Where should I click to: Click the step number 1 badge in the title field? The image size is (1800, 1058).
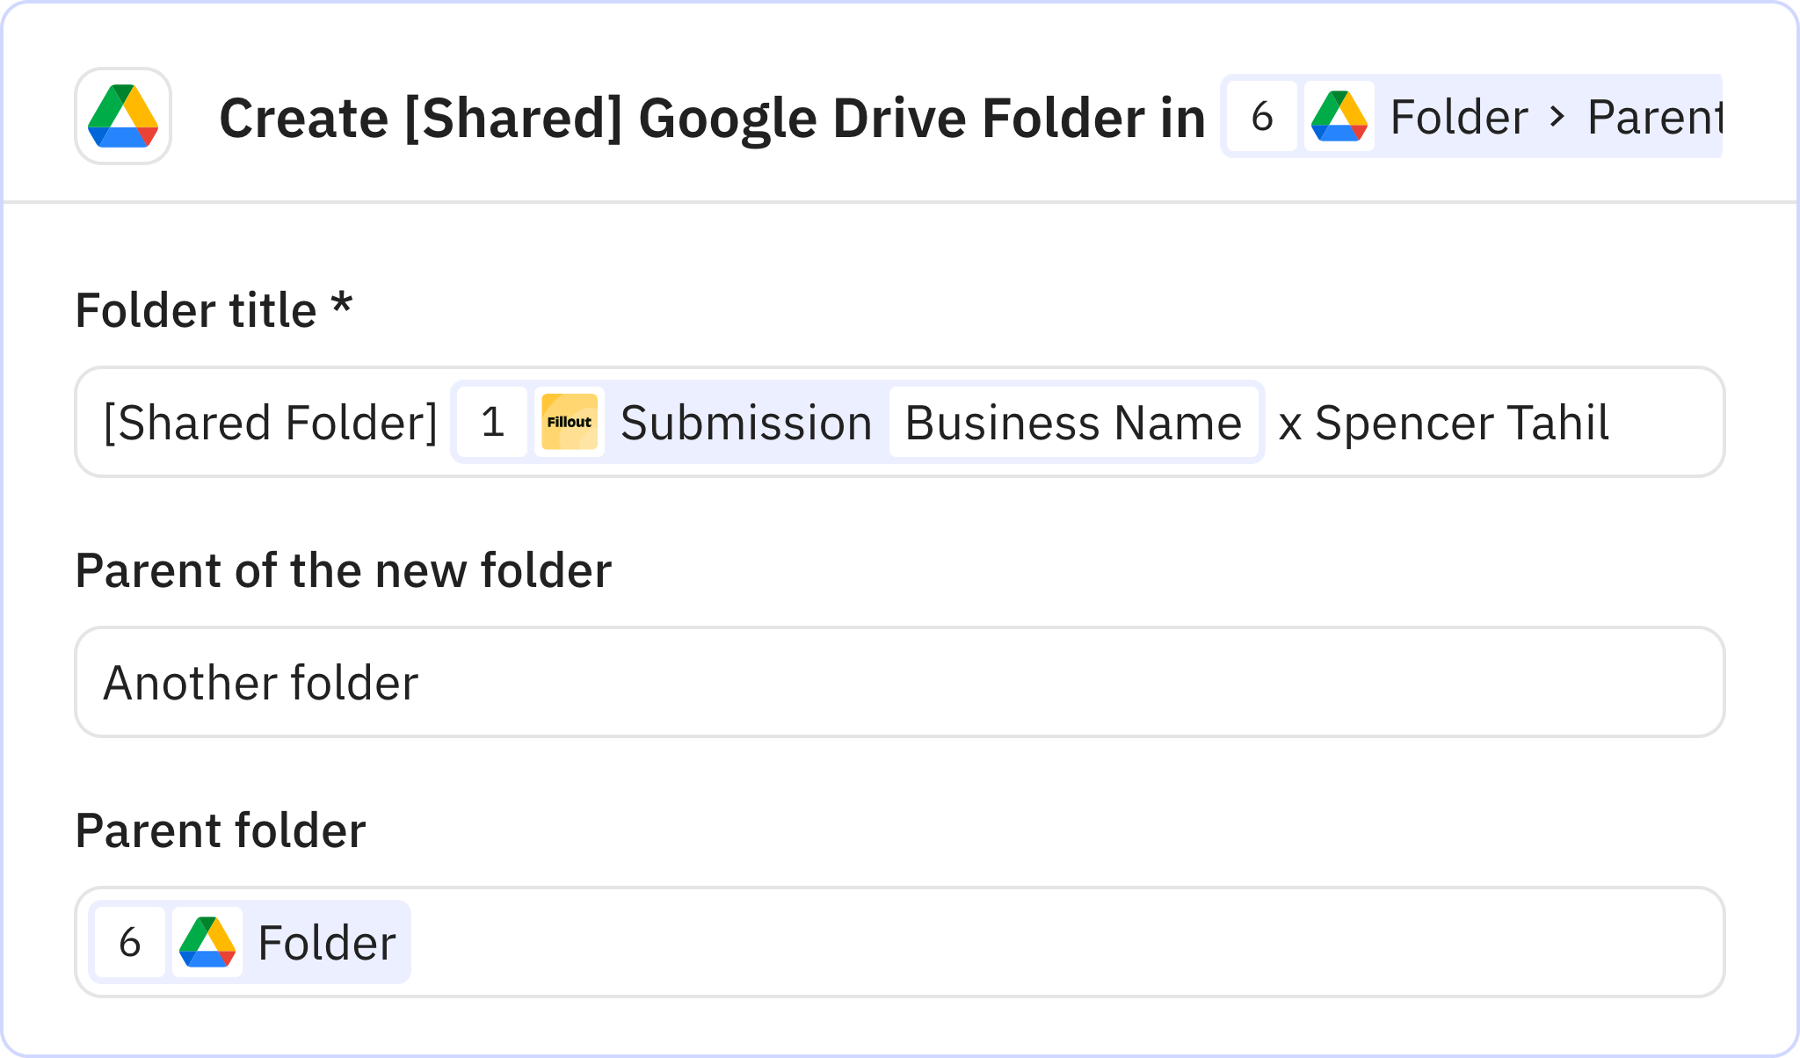(x=492, y=422)
